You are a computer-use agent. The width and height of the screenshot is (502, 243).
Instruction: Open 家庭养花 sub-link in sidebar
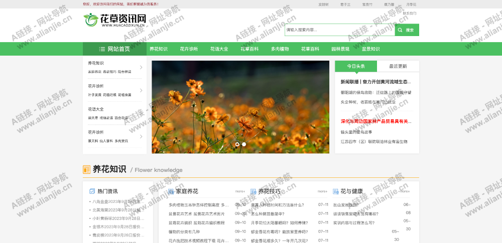tap(94, 72)
